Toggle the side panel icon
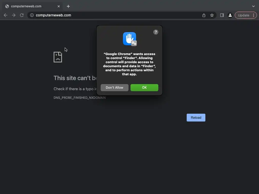 point(222,15)
